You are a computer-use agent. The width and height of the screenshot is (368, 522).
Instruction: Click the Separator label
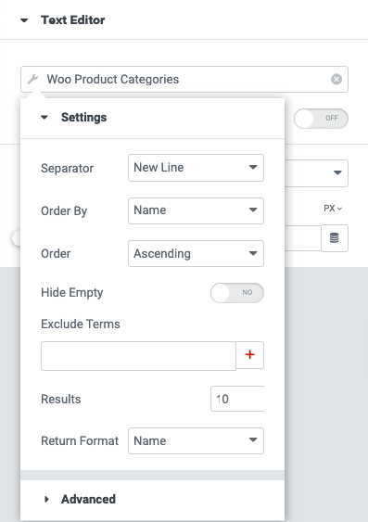tap(67, 168)
